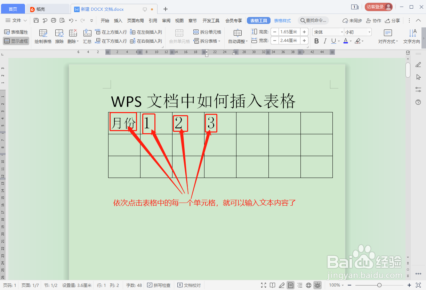Image resolution: width=426 pixels, height=290 pixels.
Task: Open the 插入 ribbon tab
Action: coord(118,21)
